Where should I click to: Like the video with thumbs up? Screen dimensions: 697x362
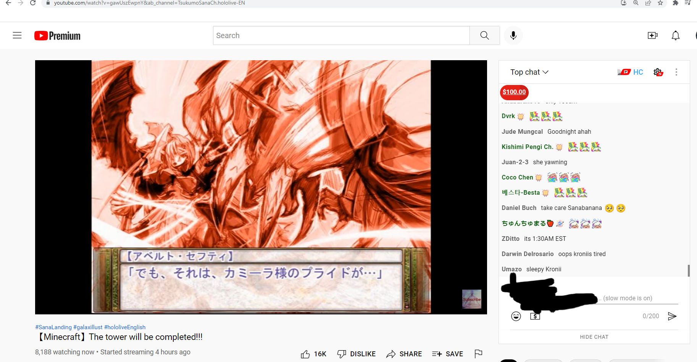click(x=305, y=354)
